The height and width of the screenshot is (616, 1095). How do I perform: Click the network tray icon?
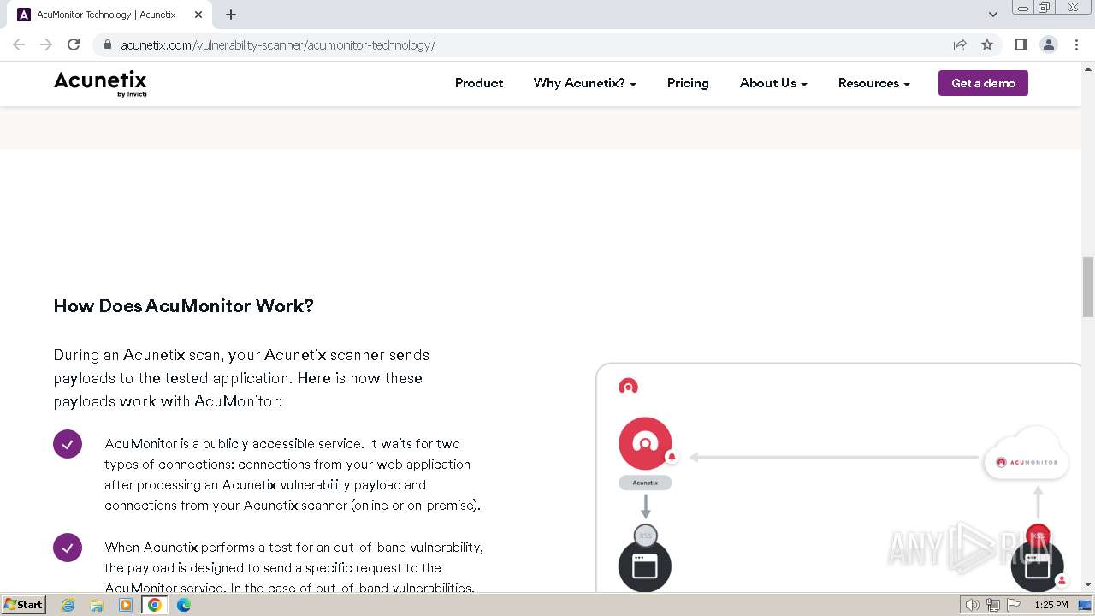[993, 605]
